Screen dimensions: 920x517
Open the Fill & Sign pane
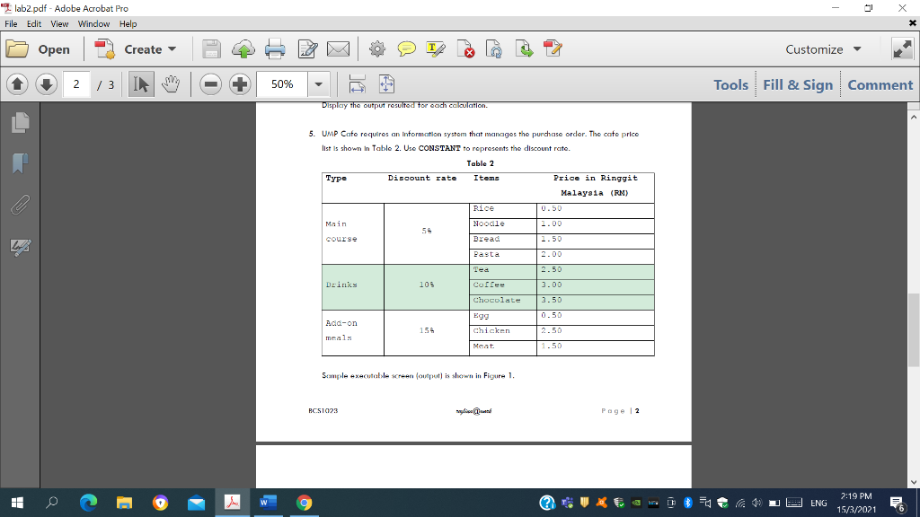pos(798,85)
